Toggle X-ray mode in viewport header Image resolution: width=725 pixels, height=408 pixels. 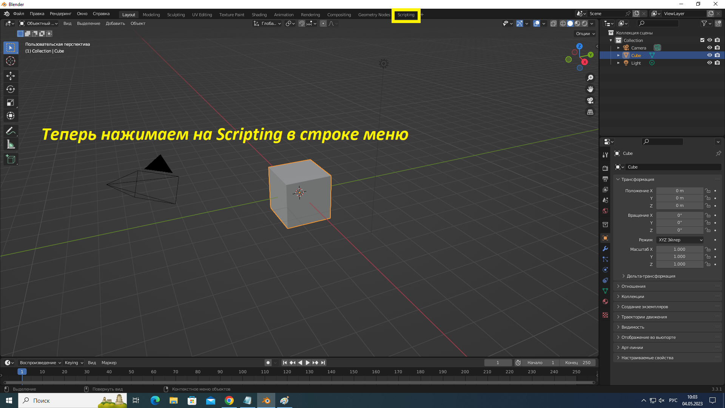[553, 23]
